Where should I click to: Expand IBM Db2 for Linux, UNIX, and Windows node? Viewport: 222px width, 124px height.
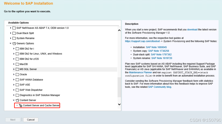14,54
